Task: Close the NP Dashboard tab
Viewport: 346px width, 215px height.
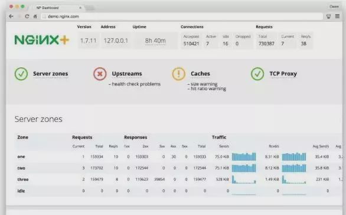Action: coord(80,8)
